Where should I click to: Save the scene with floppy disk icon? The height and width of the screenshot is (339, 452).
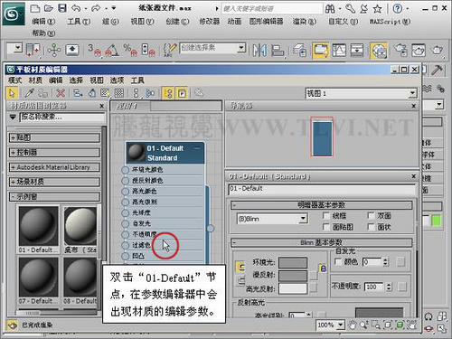point(62,8)
